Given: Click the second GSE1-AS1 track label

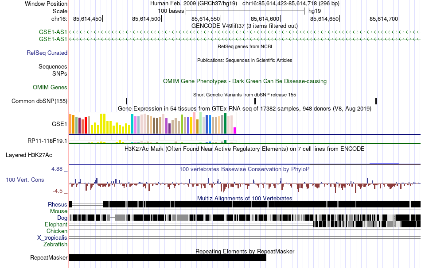Looking at the screenshot, I should coord(53,39).
